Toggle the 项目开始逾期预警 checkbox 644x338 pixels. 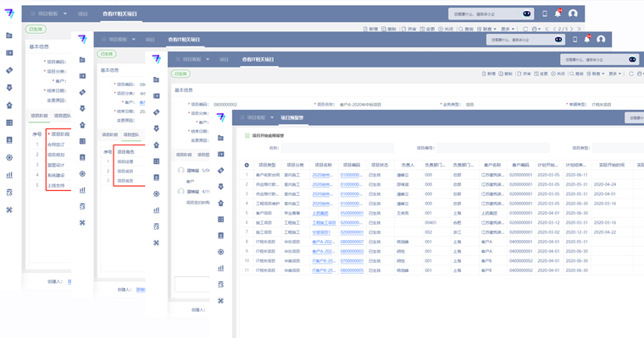(247, 135)
